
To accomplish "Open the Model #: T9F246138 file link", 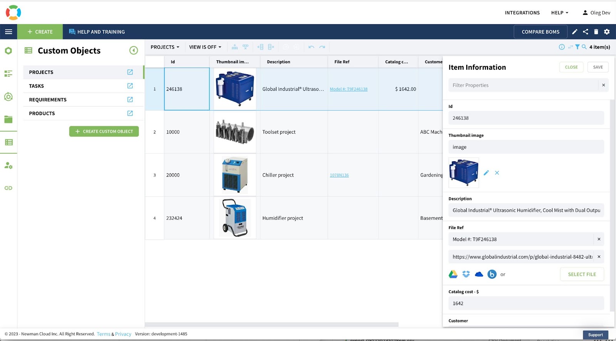I will [x=348, y=89].
